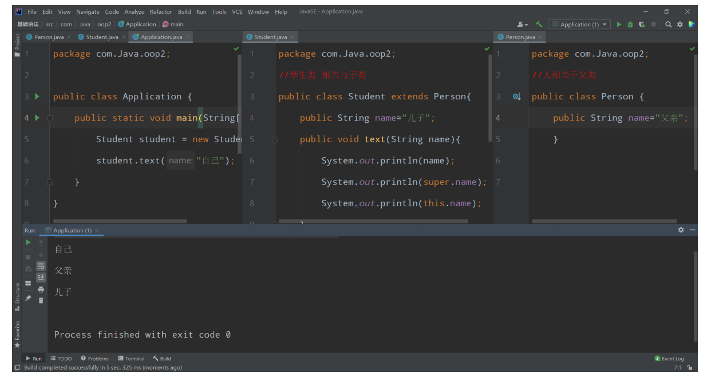Close the Person.java tab in right pane
Viewport: 711px width, 377px height.
click(x=540, y=37)
